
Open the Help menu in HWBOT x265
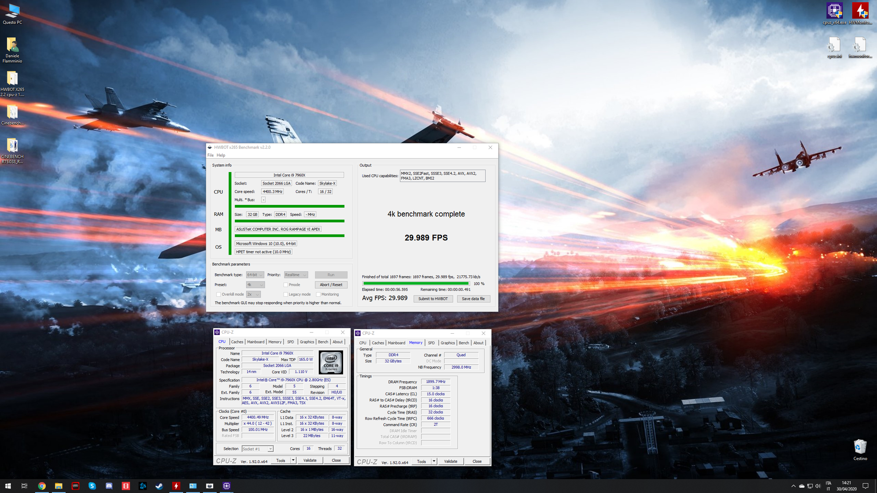click(x=221, y=155)
